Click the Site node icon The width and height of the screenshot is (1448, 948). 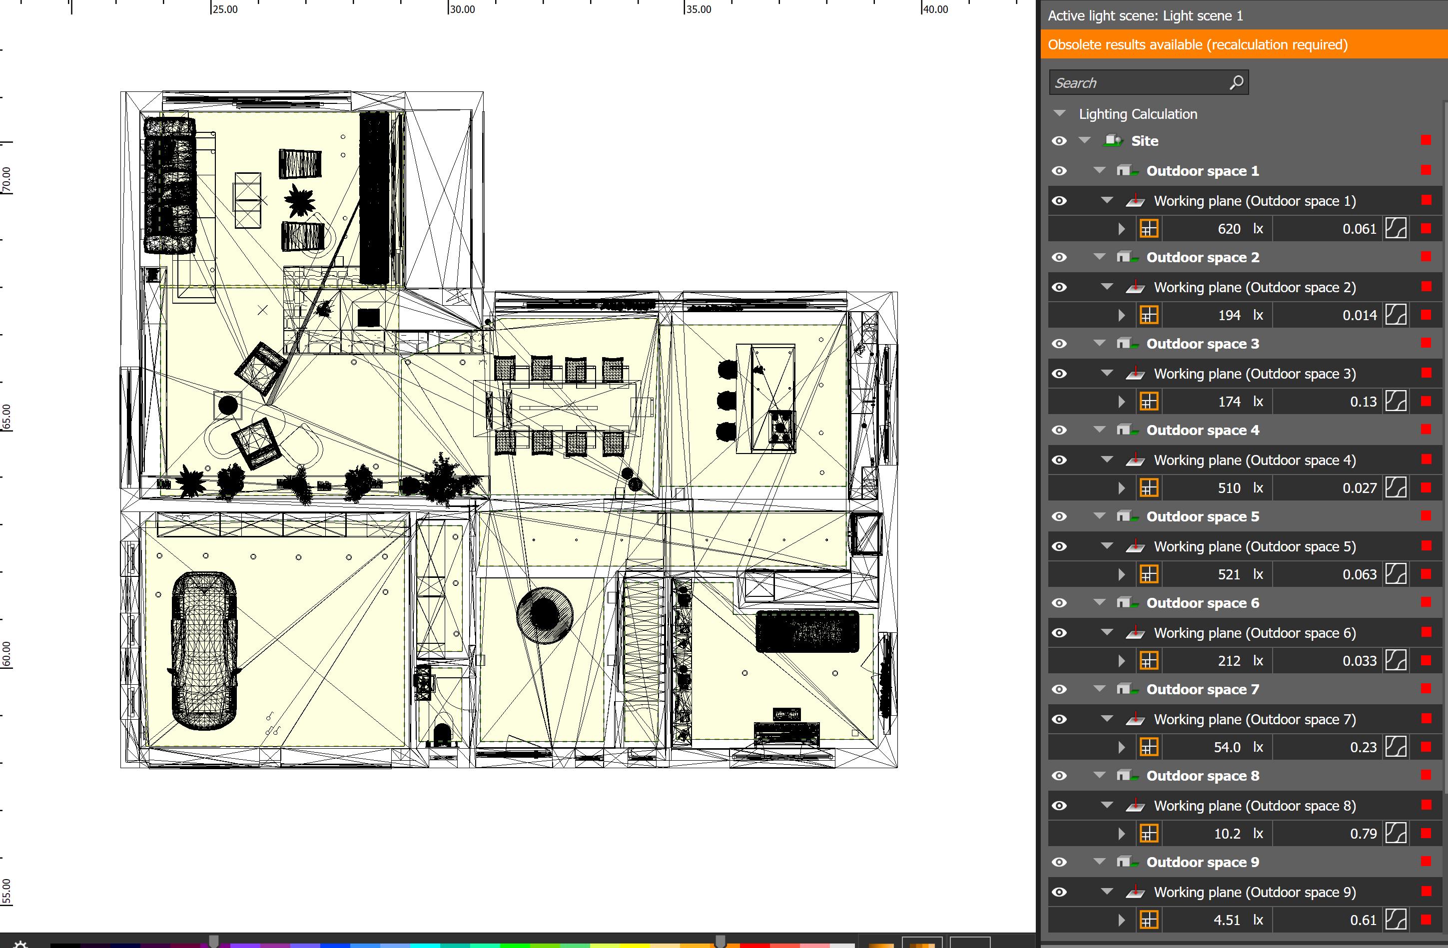click(x=1113, y=140)
